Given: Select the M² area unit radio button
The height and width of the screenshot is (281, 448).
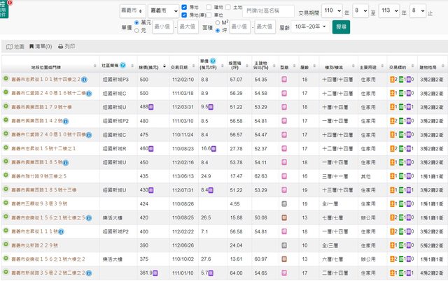Looking at the screenshot, I should click(219, 22).
